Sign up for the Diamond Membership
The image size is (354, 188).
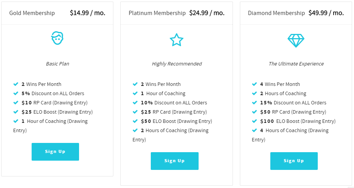tap(294, 161)
